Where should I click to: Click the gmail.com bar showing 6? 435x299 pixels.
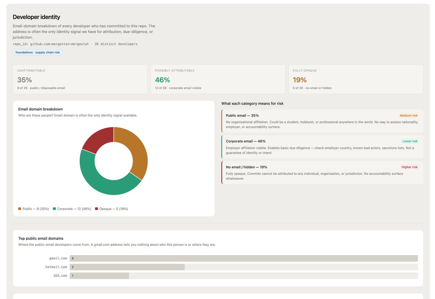(244, 258)
